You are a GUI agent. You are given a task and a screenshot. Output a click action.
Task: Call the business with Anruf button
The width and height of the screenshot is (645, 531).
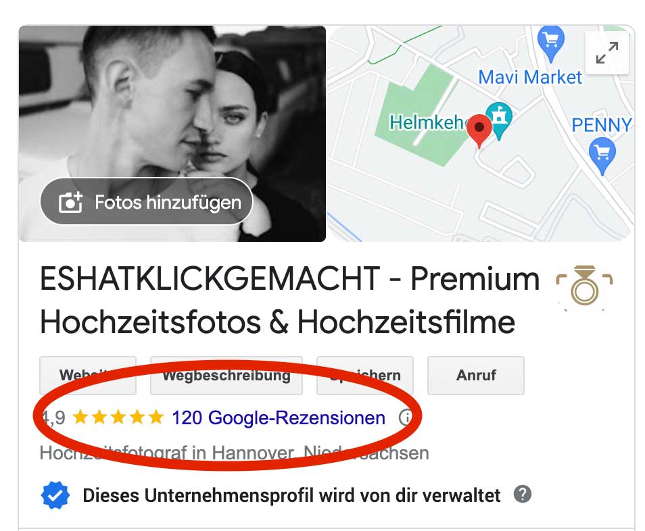(x=476, y=375)
